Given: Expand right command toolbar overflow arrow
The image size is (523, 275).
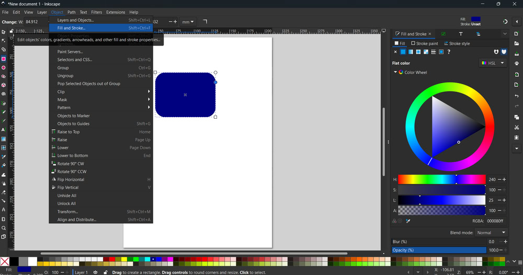Looking at the screenshot, I should (516, 148).
